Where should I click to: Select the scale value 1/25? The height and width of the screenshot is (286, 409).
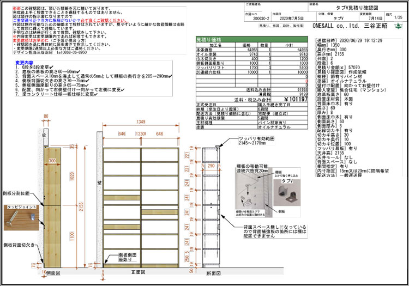click(398, 17)
